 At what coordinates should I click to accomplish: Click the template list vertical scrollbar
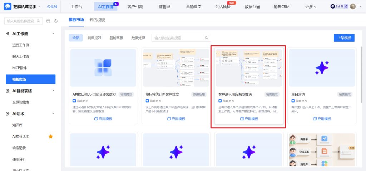[x=362, y=75]
